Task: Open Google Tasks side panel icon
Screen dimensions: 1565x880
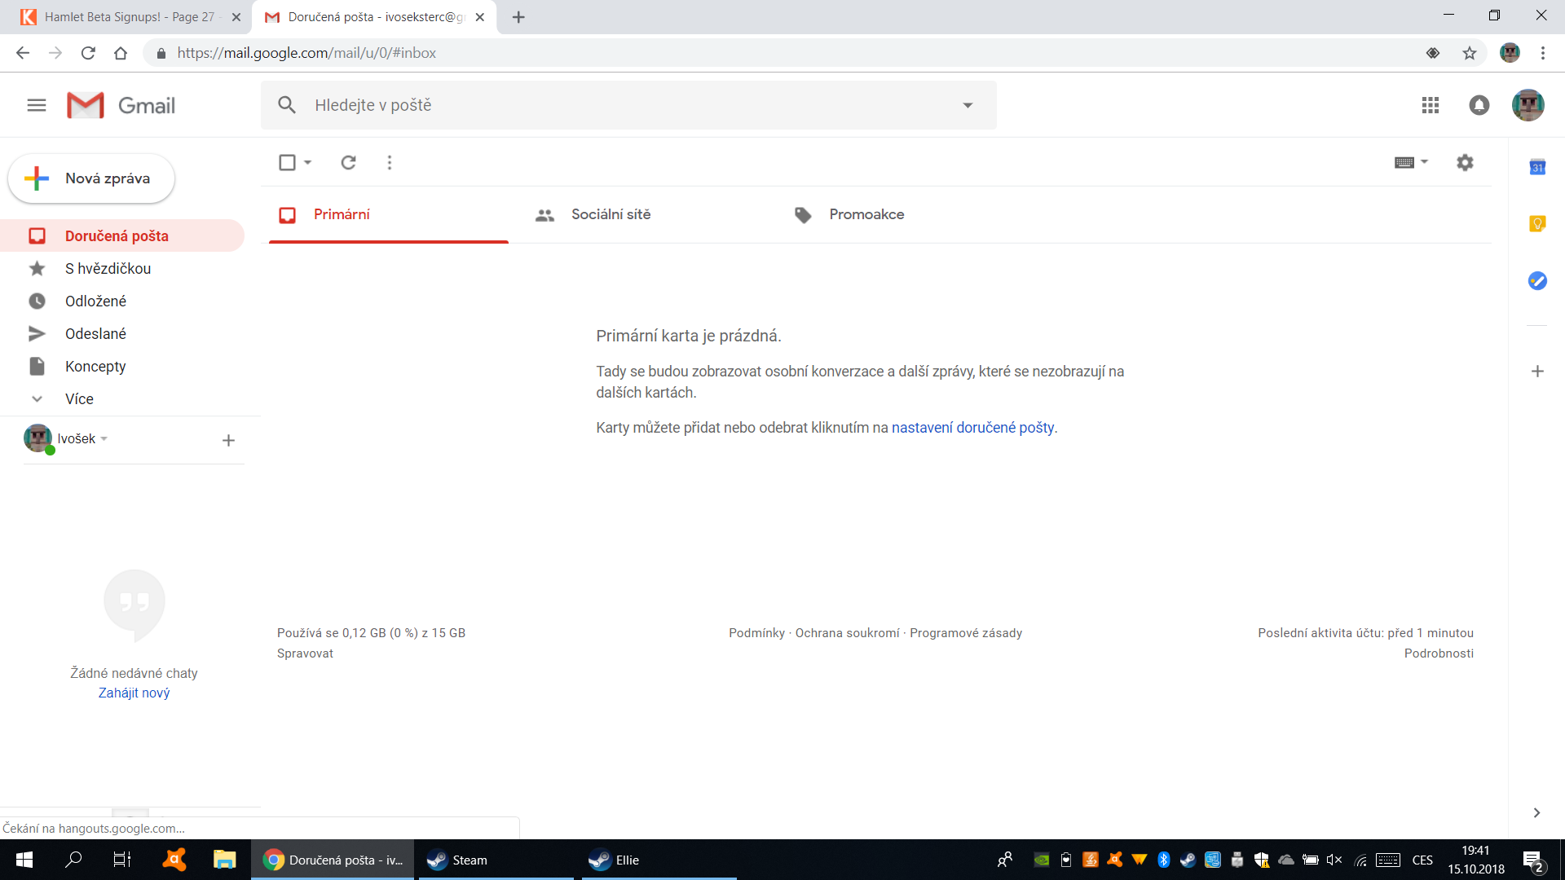Action: [1537, 281]
